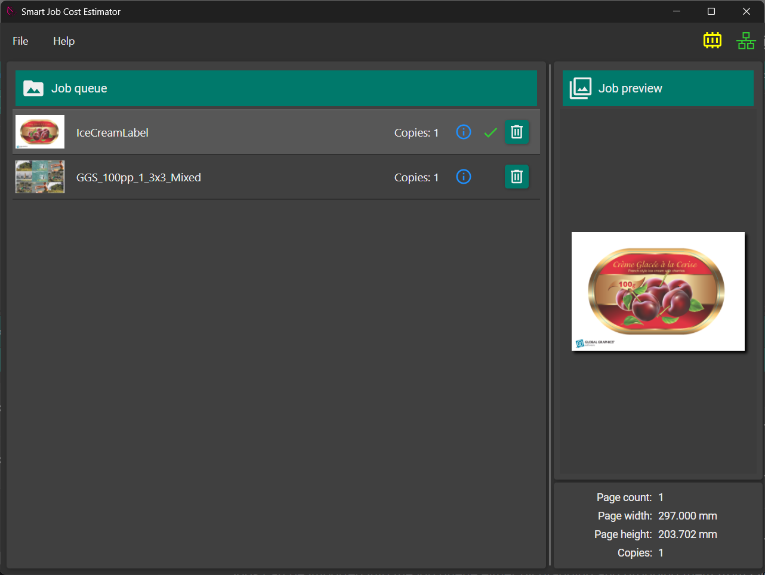
Task: Click the green network connection icon
Action: click(745, 41)
